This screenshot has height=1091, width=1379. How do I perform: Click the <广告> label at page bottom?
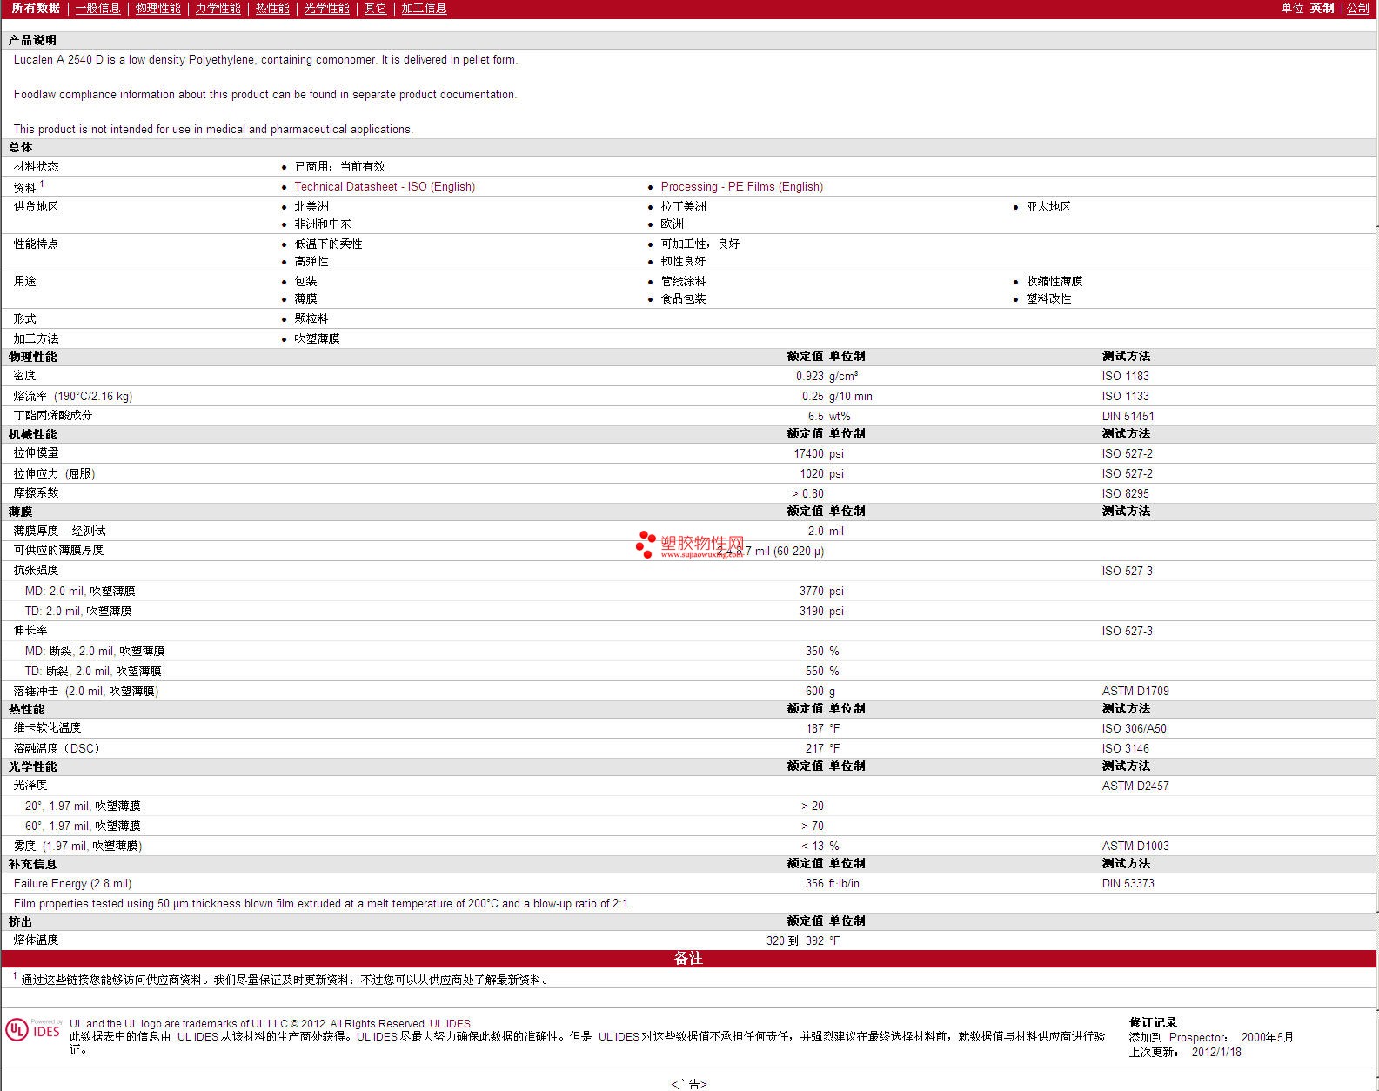tap(689, 1084)
